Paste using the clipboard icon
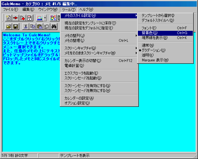The image size is (198, 159). pos(40,27)
